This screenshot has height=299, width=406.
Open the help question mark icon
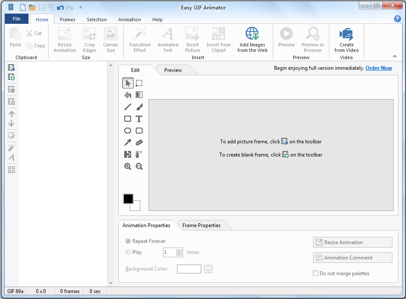click(x=397, y=19)
